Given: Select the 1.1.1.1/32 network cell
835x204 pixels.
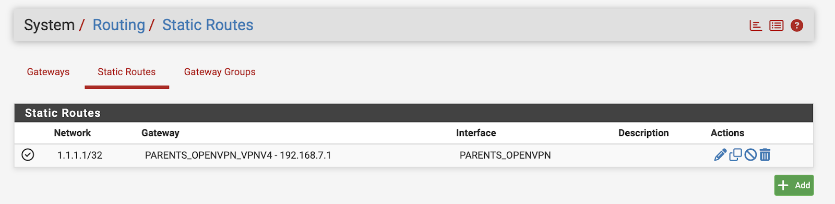Looking at the screenshot, I should point(80,155).
